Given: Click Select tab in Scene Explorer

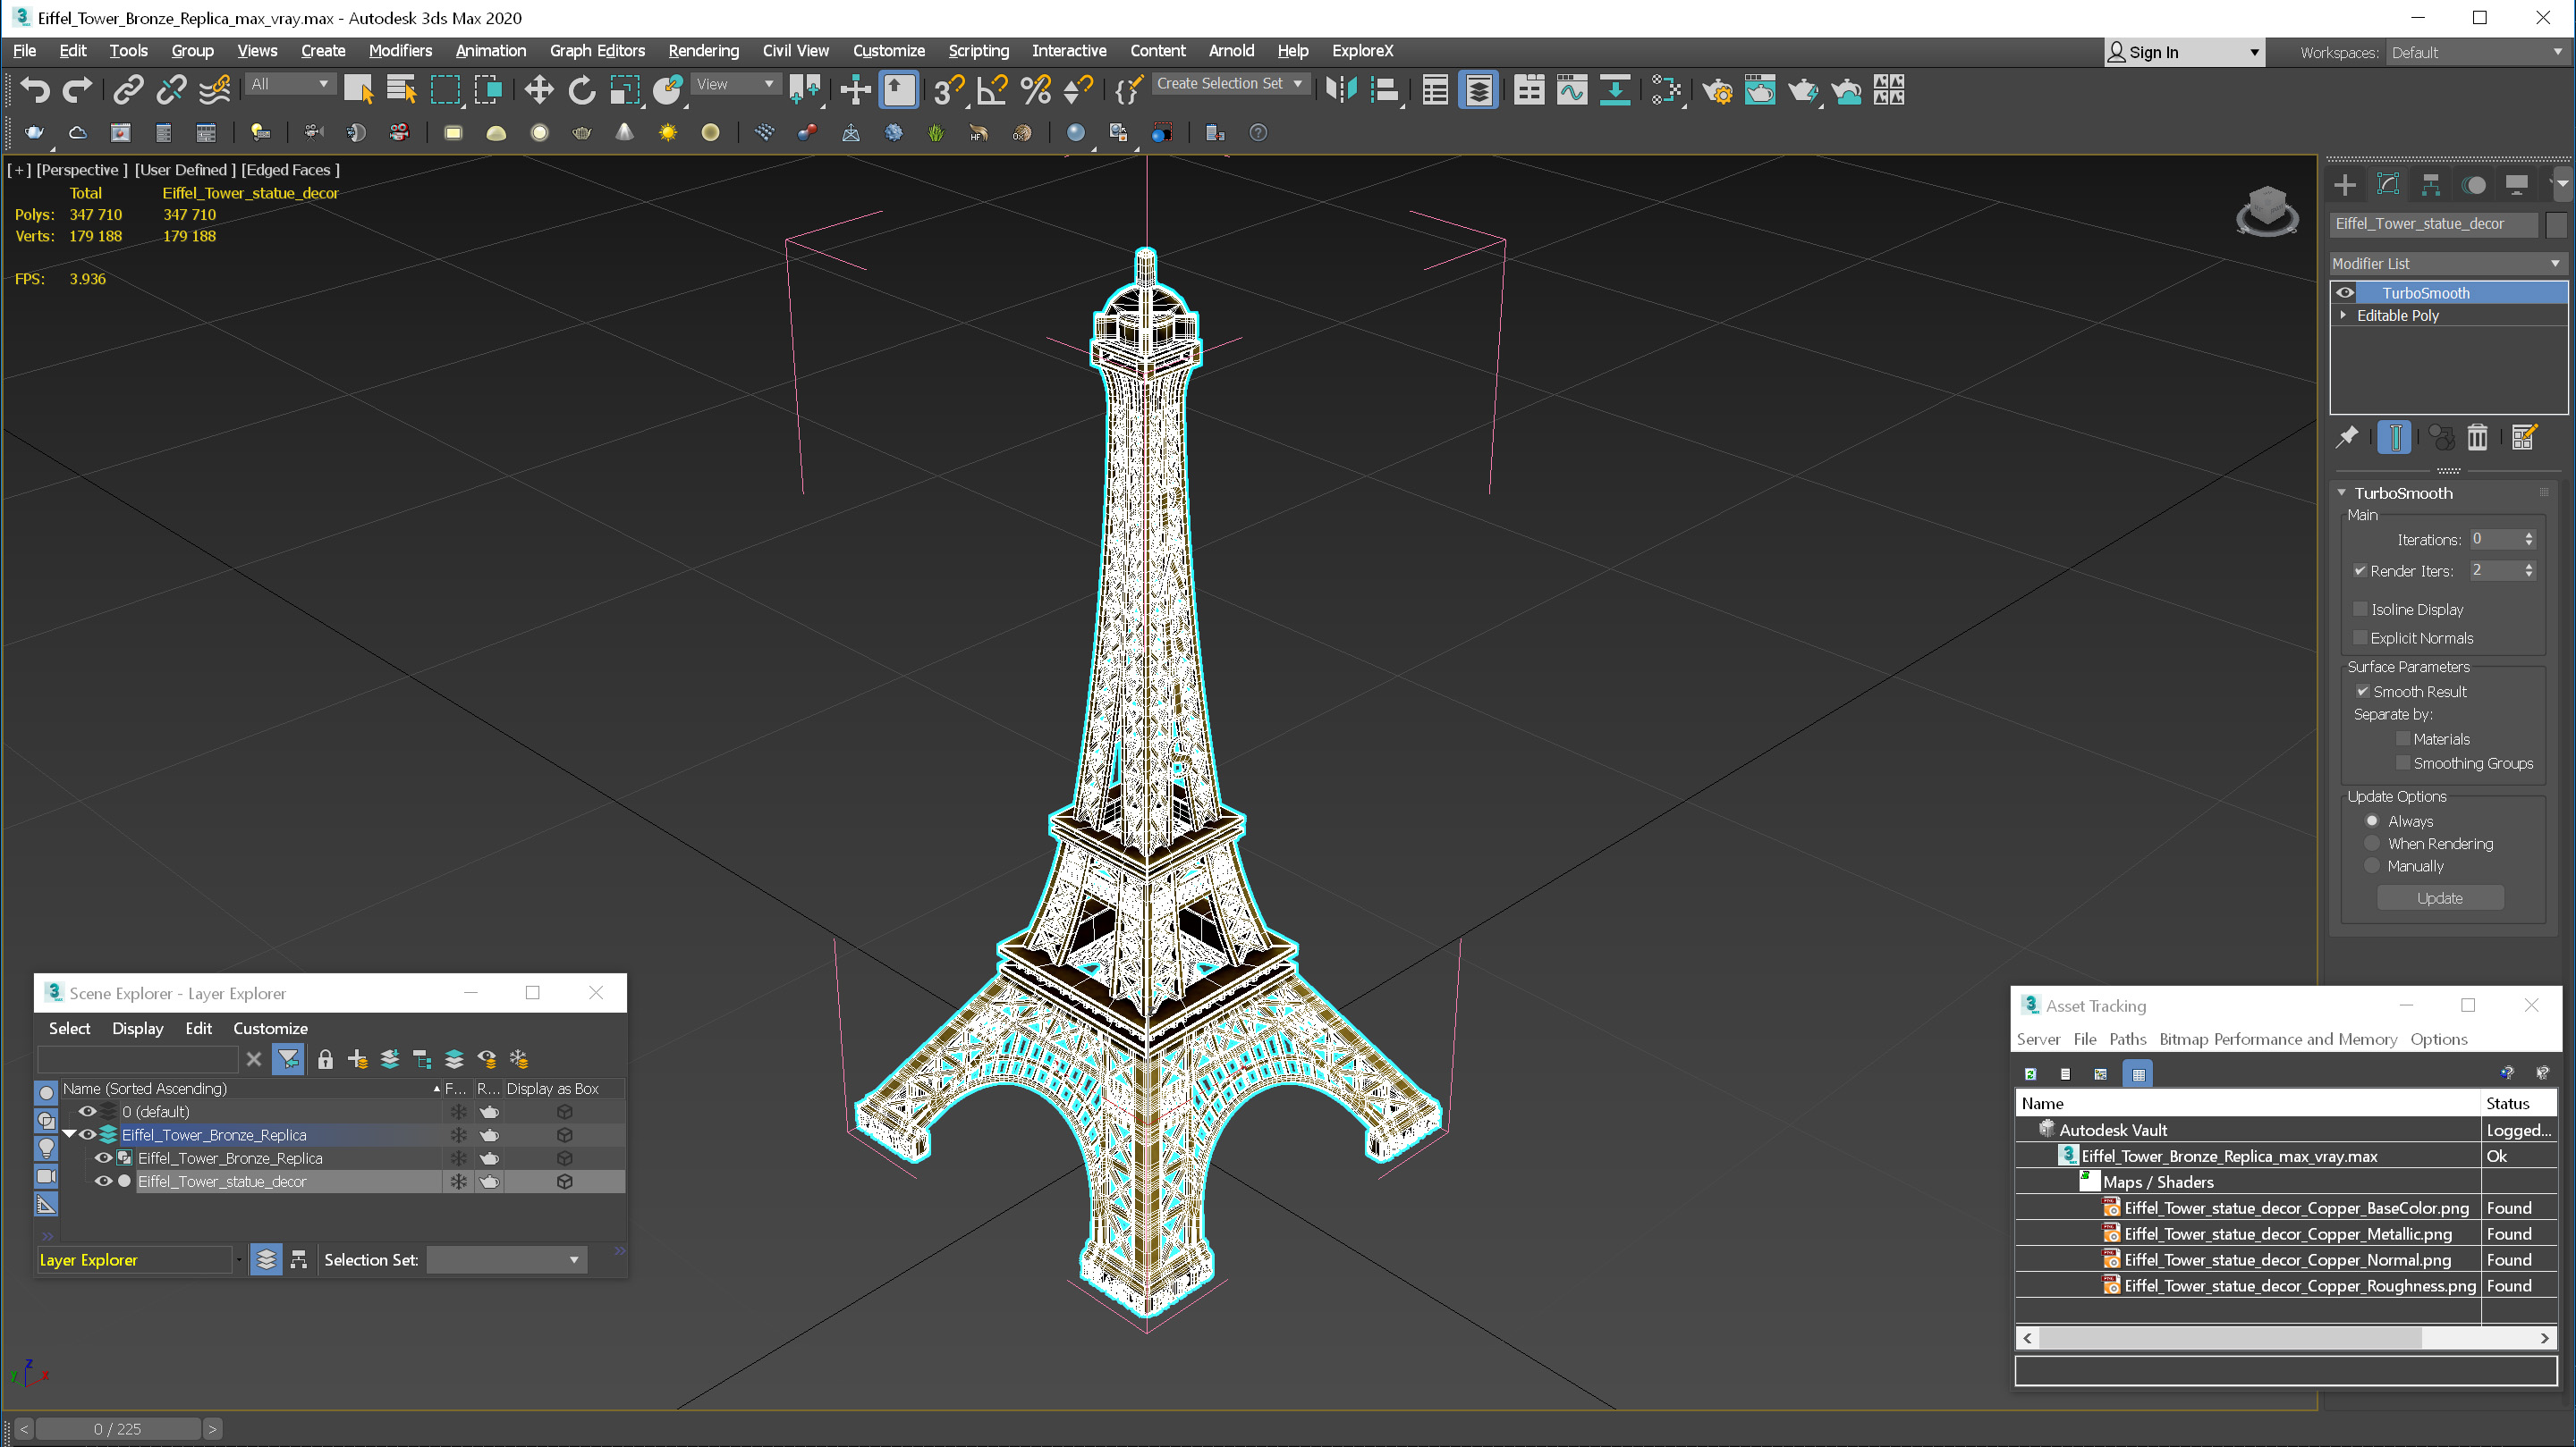Looking at the screenshot, I should click(x=69, y=1028).
